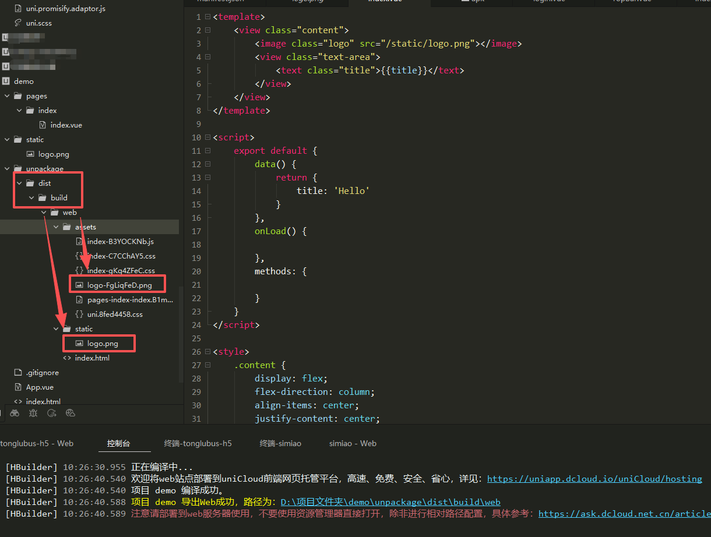Select the demo project root

coord(24,81)
